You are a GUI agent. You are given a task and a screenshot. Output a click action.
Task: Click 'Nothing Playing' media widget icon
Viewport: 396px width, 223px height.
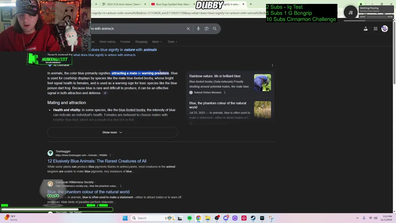(x=351, y=13)
